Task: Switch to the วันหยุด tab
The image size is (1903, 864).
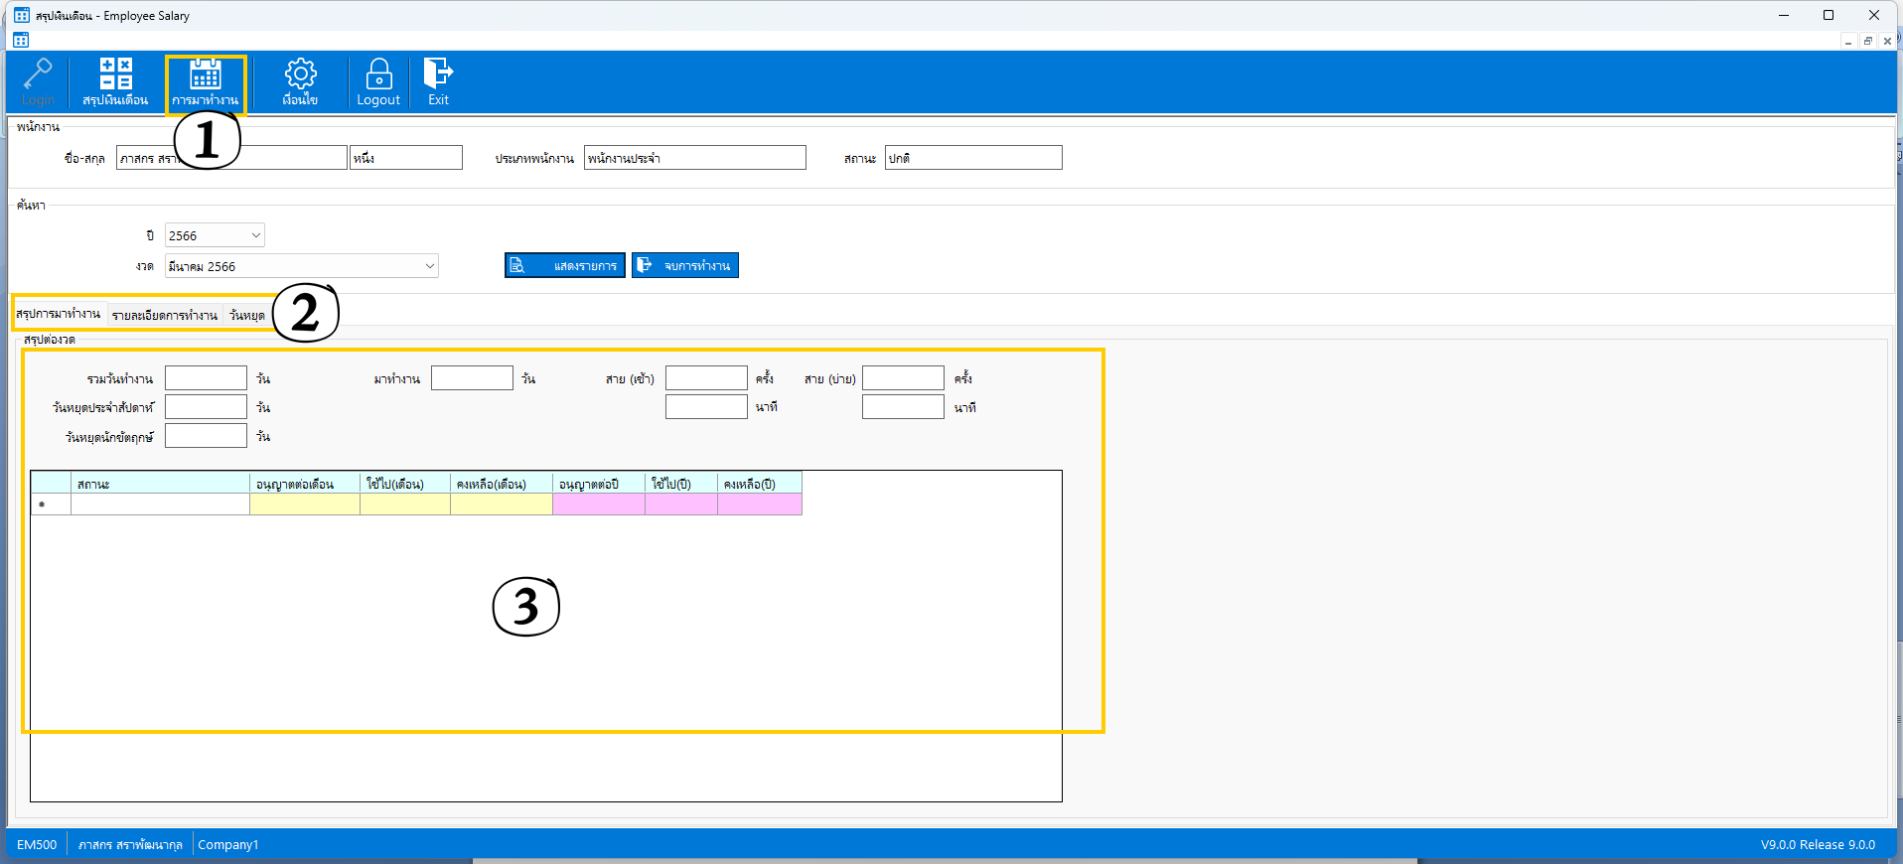Action: pyautogui.click(x=247, y=315)
